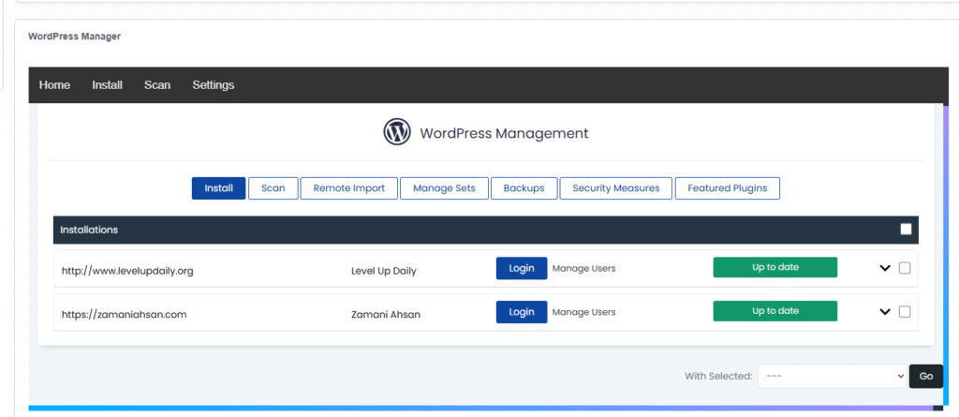
Task: Open Home in the dark navigation bar
Action: (x=54, y=85)
